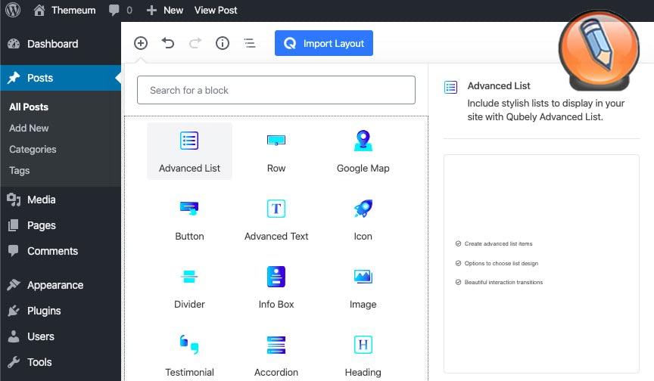654x381 pixels.
Task: Click the Redo arrow icon
Action: [x=195, y=43]
